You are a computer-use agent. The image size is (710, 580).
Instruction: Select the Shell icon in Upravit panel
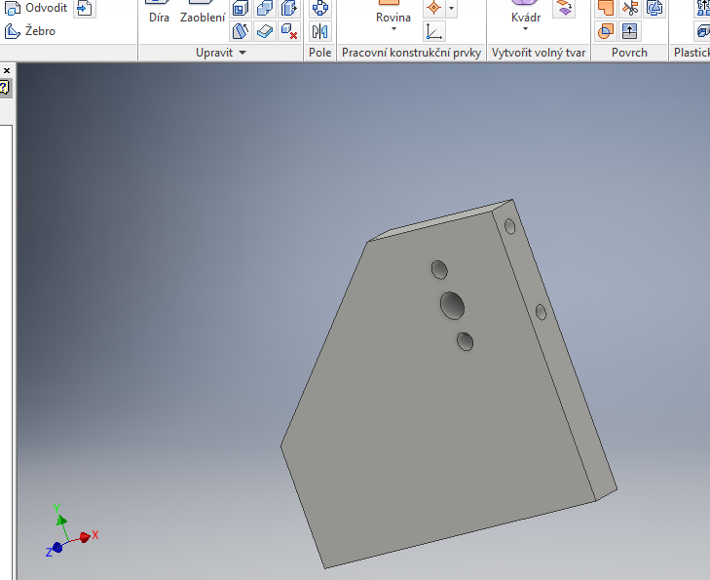241,9
